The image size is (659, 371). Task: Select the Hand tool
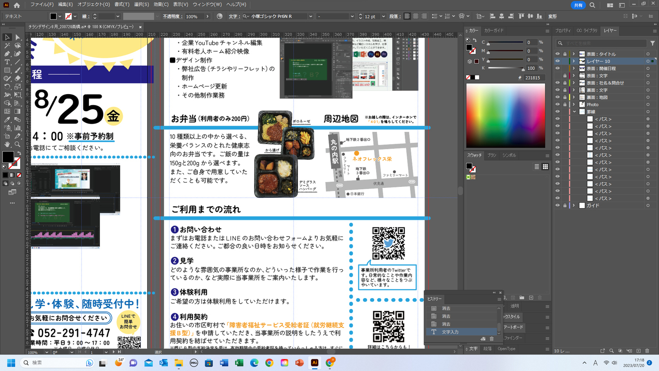8,144
